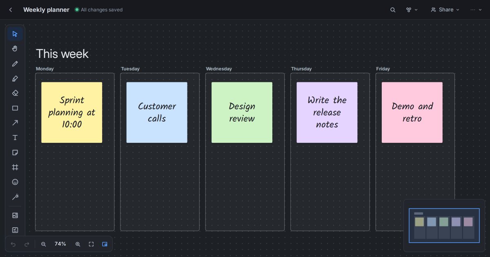Screen dimensions: 490x257
Task: Open board search
Action: pyautogui.click(x=393, y=10)
